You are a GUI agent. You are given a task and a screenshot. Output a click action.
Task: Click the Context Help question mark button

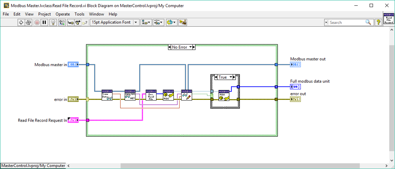(x=378, y=22)
